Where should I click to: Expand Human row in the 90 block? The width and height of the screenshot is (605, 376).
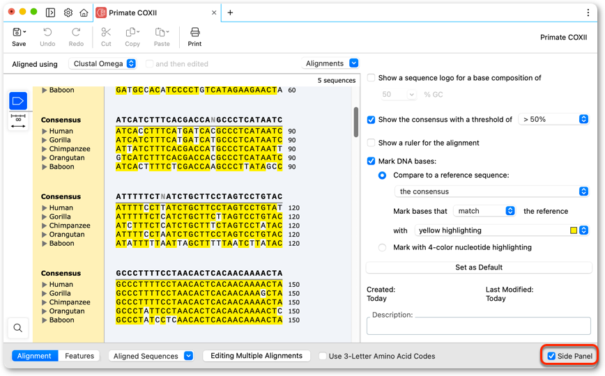45,131
